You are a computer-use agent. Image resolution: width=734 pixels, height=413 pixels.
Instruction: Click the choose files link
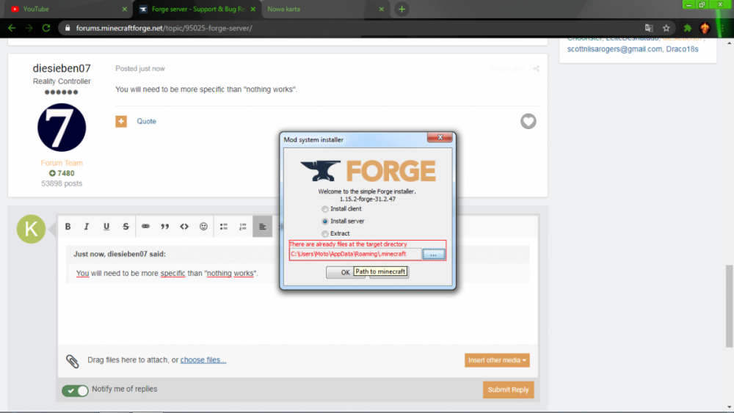click(x=203, y=360)
